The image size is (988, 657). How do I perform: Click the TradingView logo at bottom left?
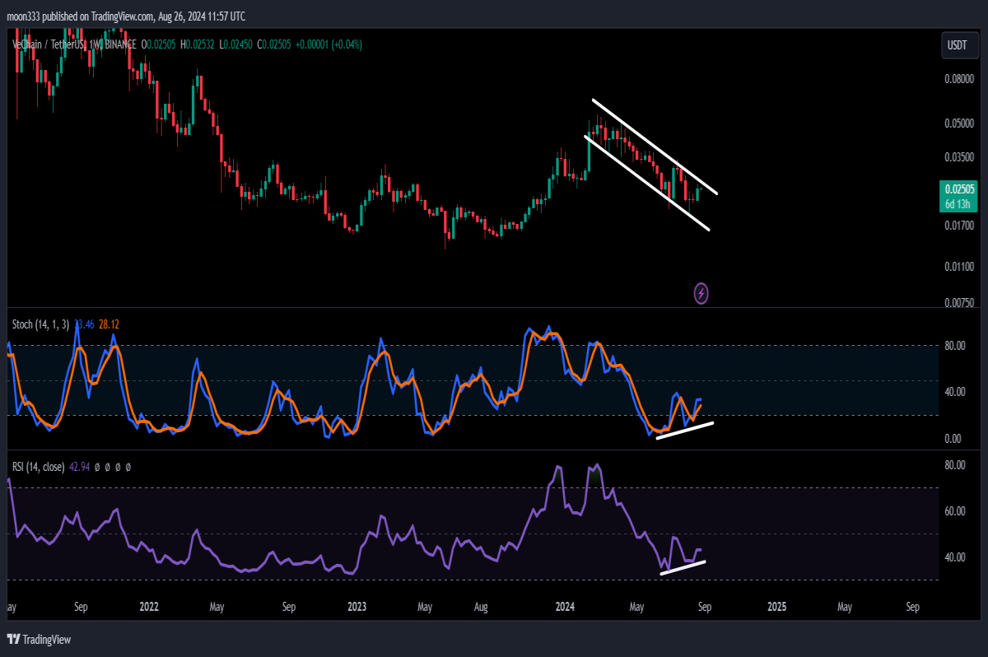click(39, 640)
